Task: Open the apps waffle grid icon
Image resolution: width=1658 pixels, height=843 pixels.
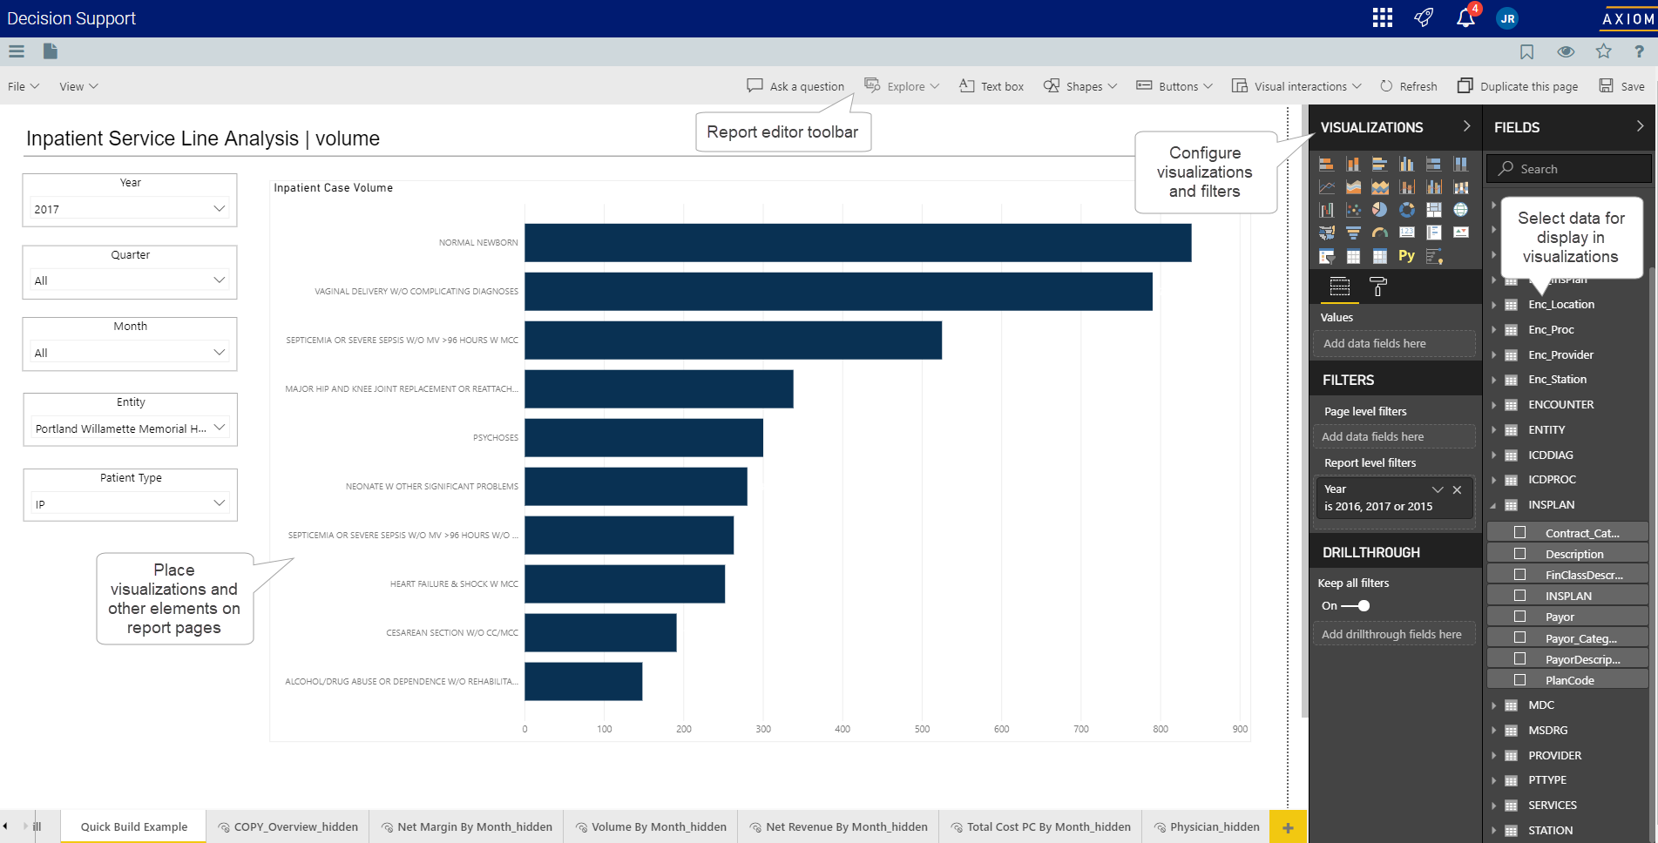Action: coord(1382,17)
